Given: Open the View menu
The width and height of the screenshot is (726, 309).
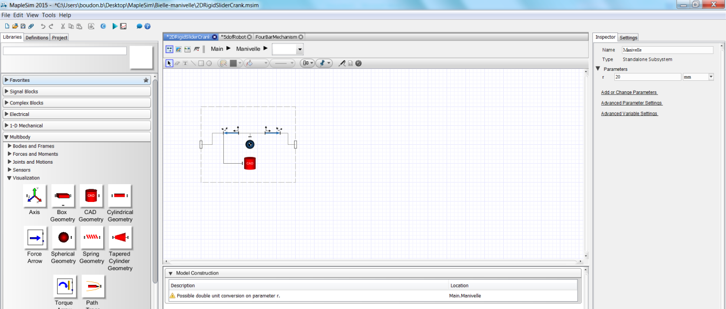Looking at the screenshot, I should 32,15.
